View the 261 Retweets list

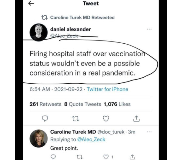[x=45, y=104]
